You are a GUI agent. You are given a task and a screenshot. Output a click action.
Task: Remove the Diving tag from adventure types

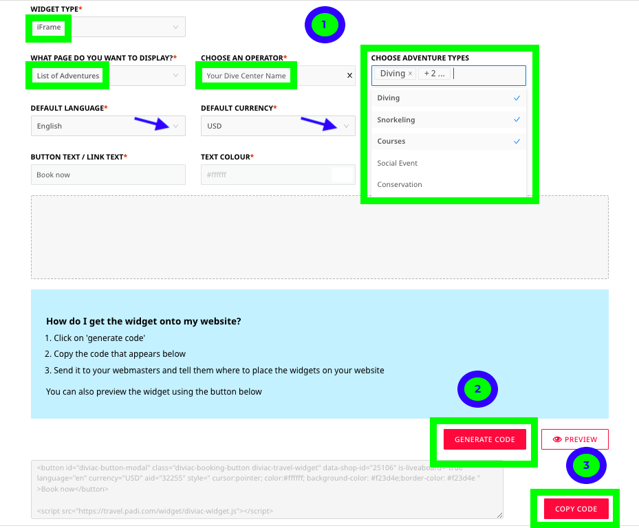(411, 74)
